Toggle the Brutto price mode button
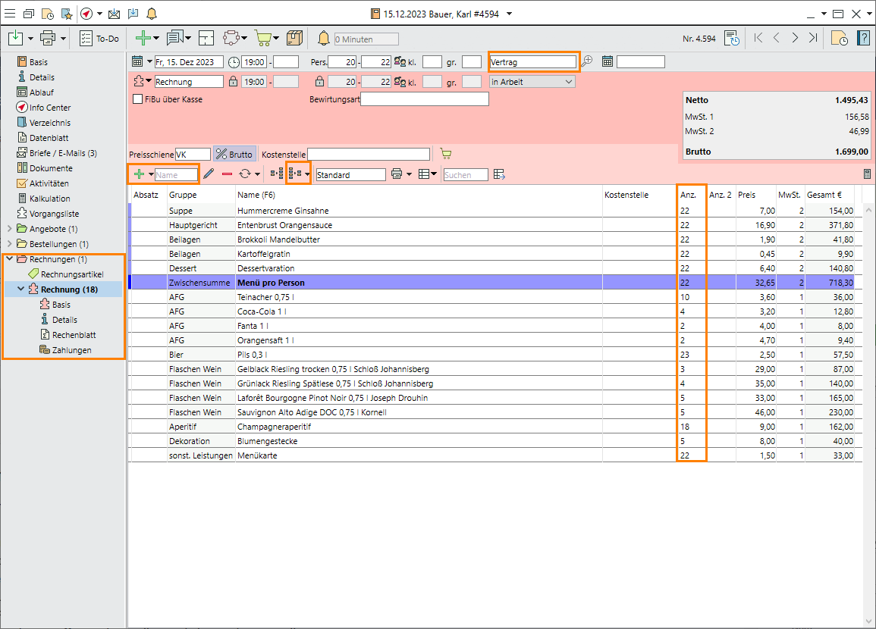This screenshot has width=876, height=629. point(234,154)
